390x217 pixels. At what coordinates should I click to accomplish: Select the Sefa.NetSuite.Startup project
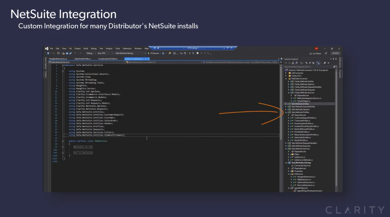click(x=301, y=163)
